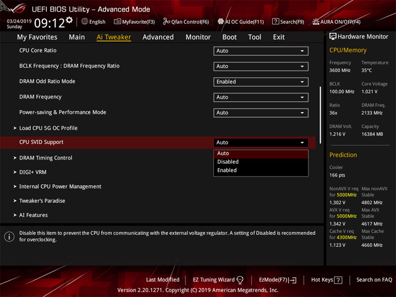
Task: Switch to the Tool tab
Action: tap(255, 37)
